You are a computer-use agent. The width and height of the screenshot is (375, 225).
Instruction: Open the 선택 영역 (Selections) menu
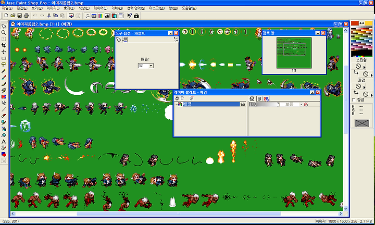[136, 8]
